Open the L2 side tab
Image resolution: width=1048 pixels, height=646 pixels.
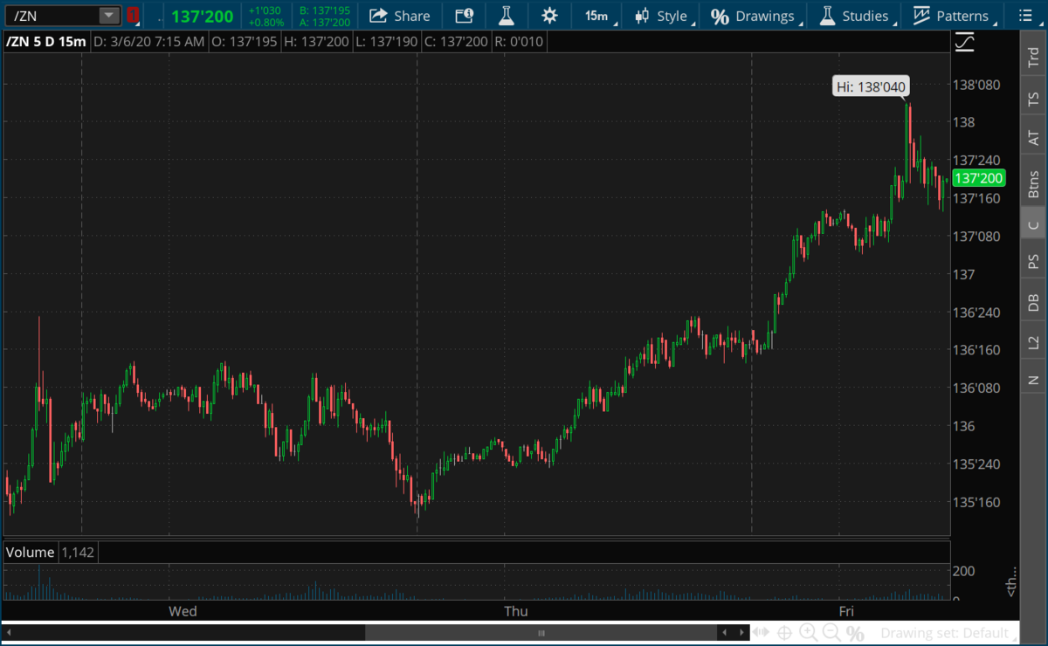1033,342
